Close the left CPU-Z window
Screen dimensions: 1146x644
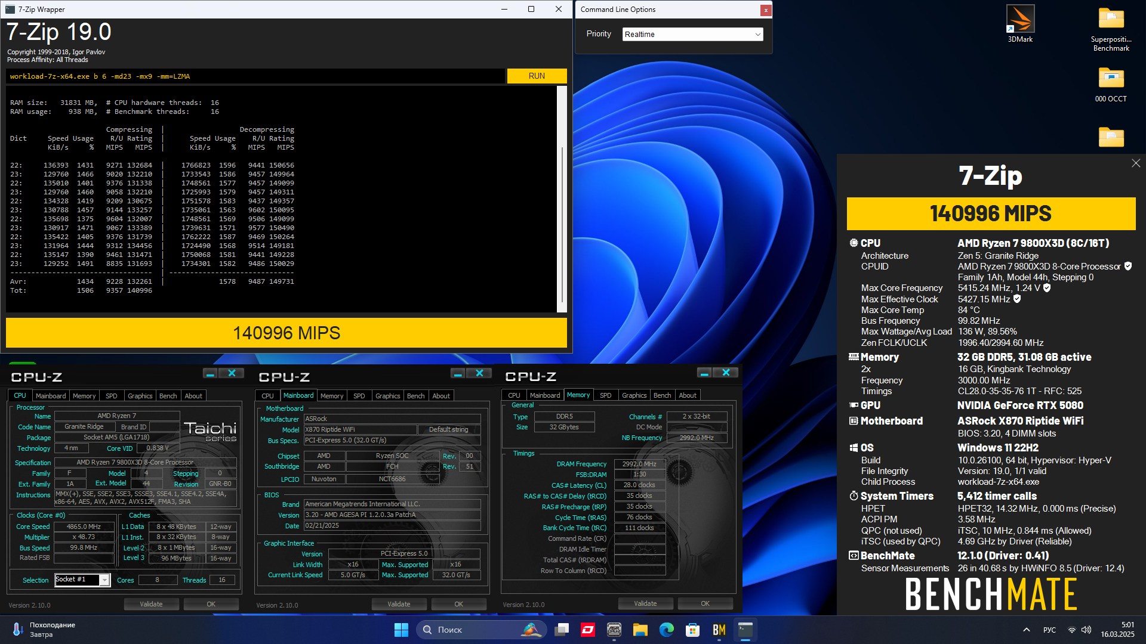[x=232, y=373]
